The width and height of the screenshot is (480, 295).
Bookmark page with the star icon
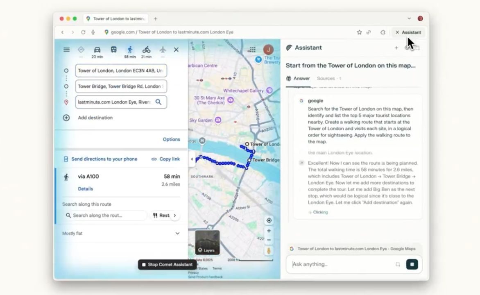(359, 32)
